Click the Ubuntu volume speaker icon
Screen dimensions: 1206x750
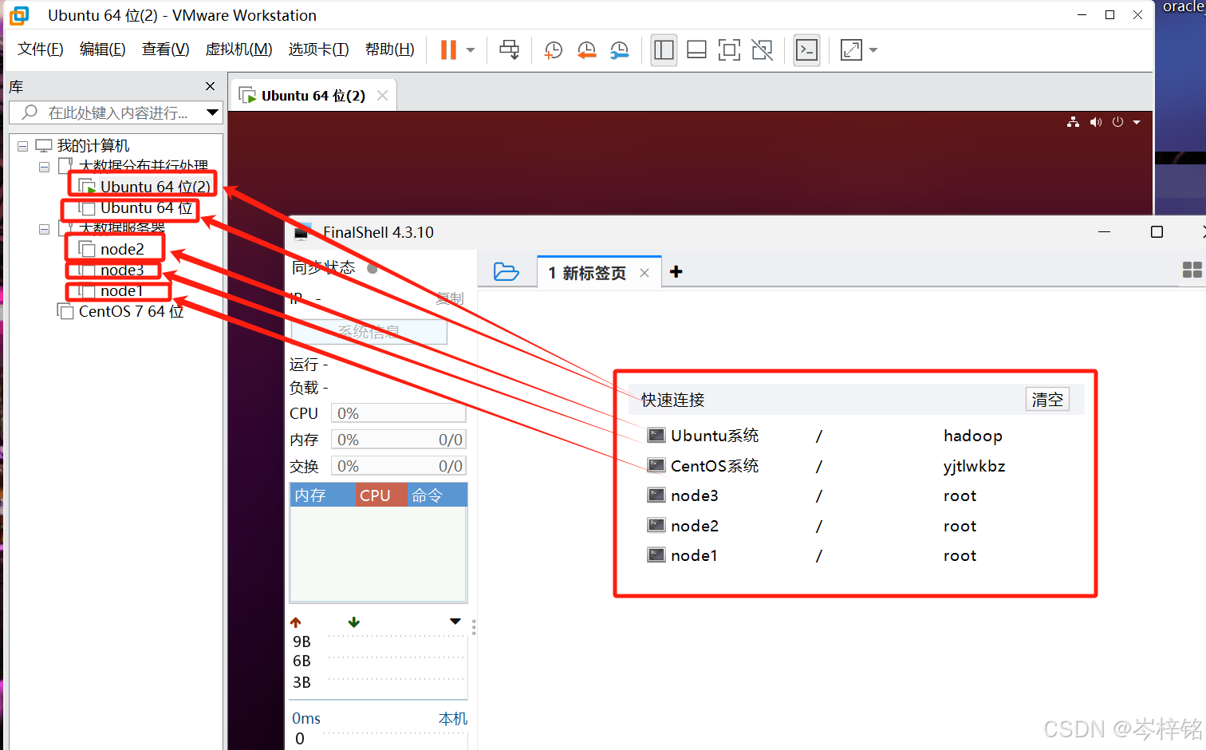click(x=1096, y=122)
